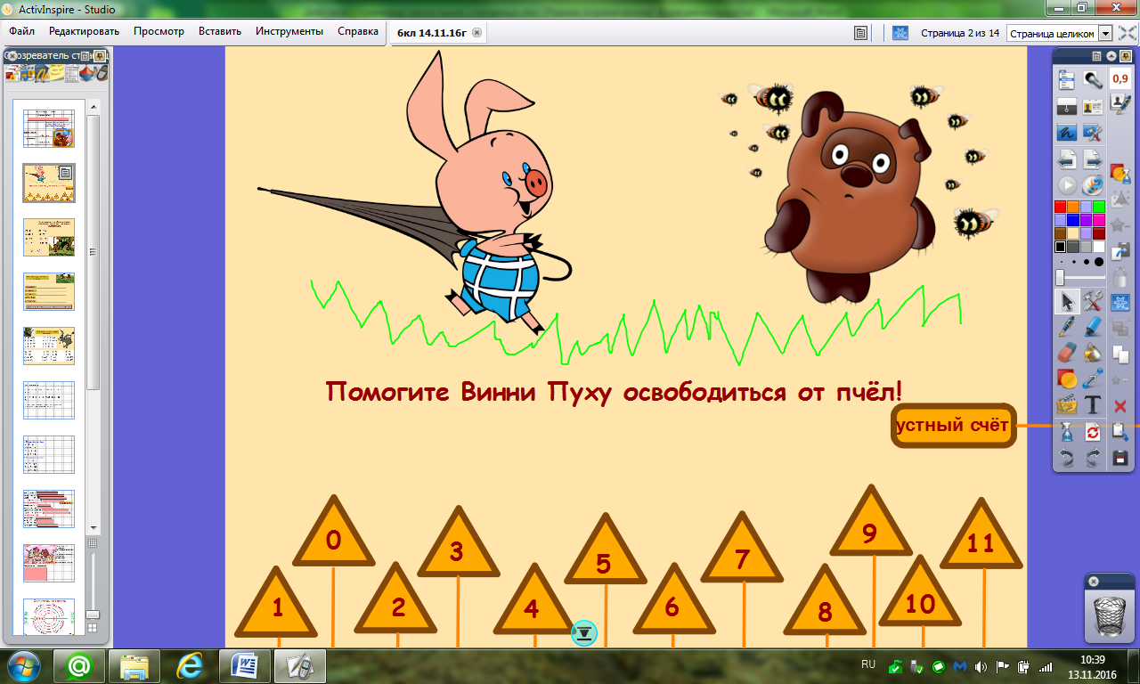Viewport: 1140px width, 684px height.
Task: Go to the previous page with the left arrow
Action: point(1067,160)
